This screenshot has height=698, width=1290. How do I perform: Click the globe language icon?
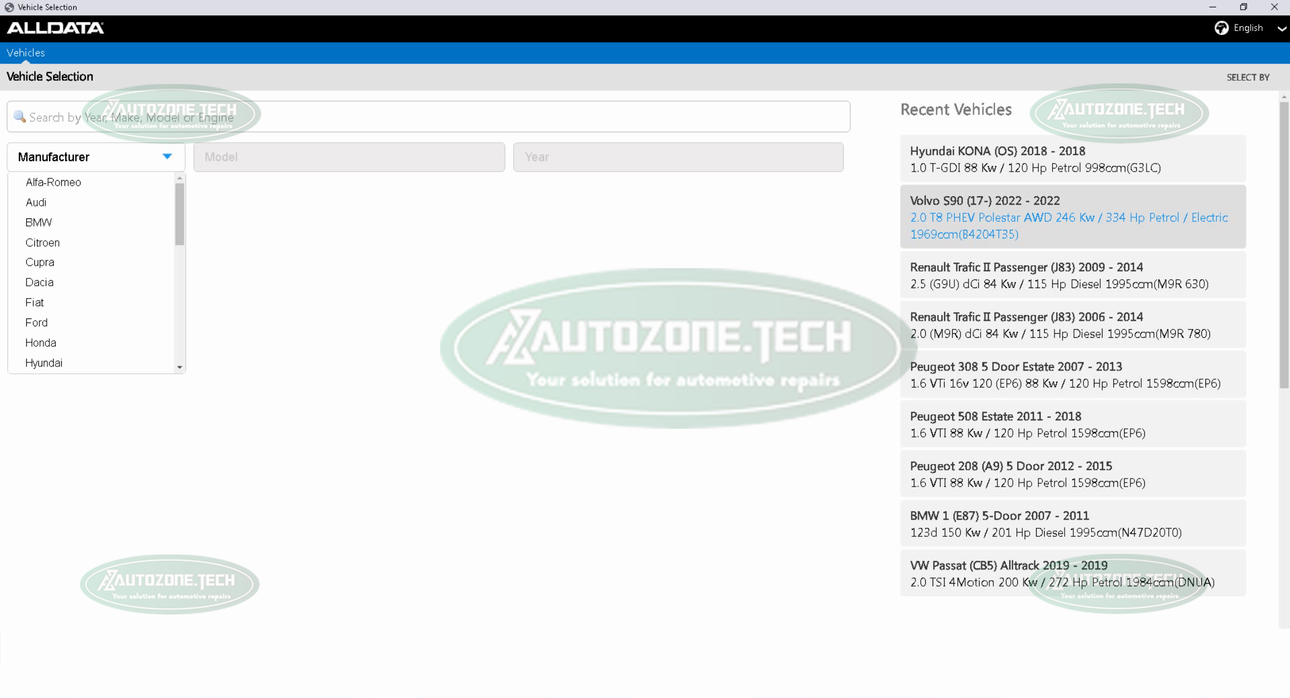[1221, 28]
